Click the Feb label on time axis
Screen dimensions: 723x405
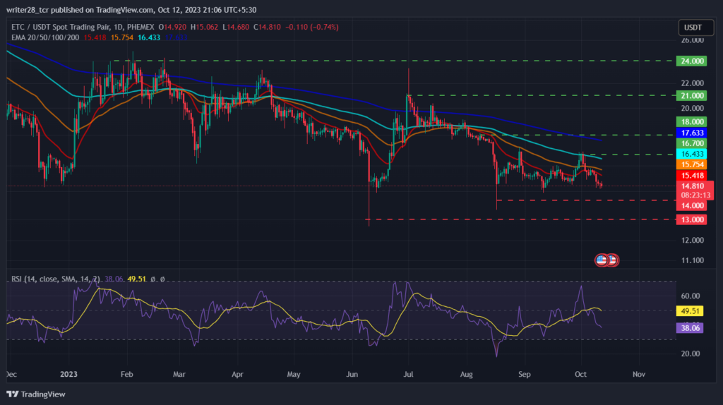click(127, 374)
